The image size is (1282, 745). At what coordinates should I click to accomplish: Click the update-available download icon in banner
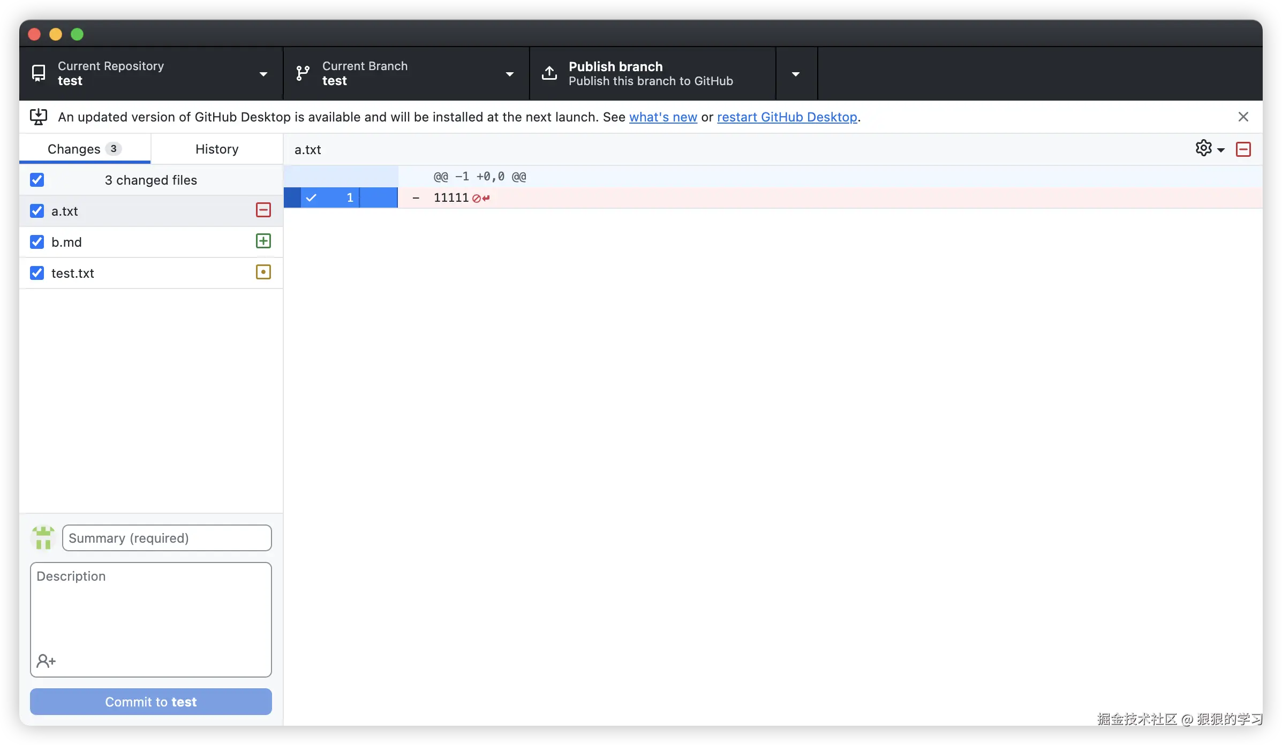point(39,117)
